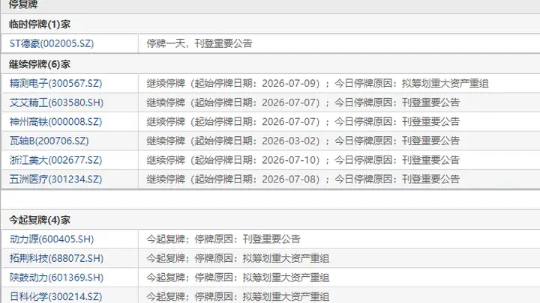540x303 pixels.
Task: Click 拓荆科技 resumption reason text
Action: [x=238, y=258]
